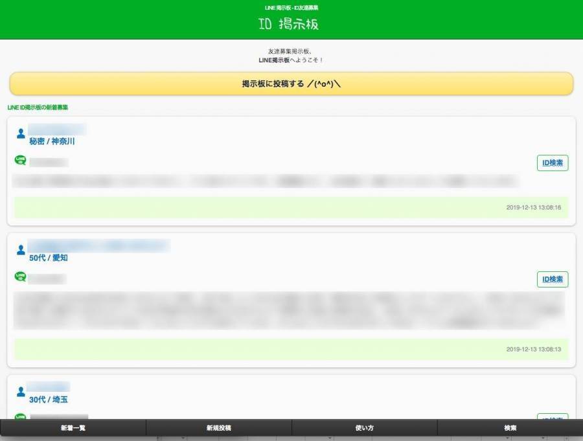Click the 30代 / 埼玉 profile label
This screenshot has width=583, height=441.
(x=49, y=400)
